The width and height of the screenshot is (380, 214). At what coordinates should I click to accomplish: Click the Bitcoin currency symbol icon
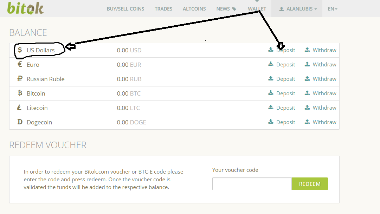click(x=20, y=93)
